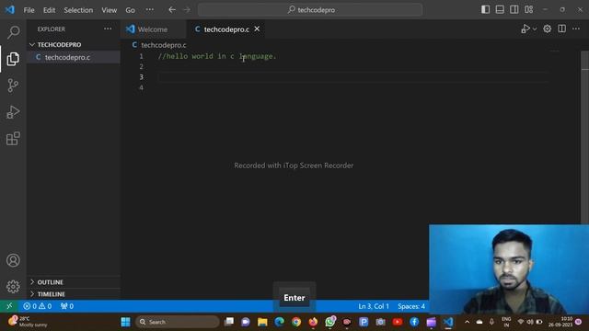Screen dimensions: 589x331
Task: Toggle the secondary side bar layout
Action: (514, 9)
